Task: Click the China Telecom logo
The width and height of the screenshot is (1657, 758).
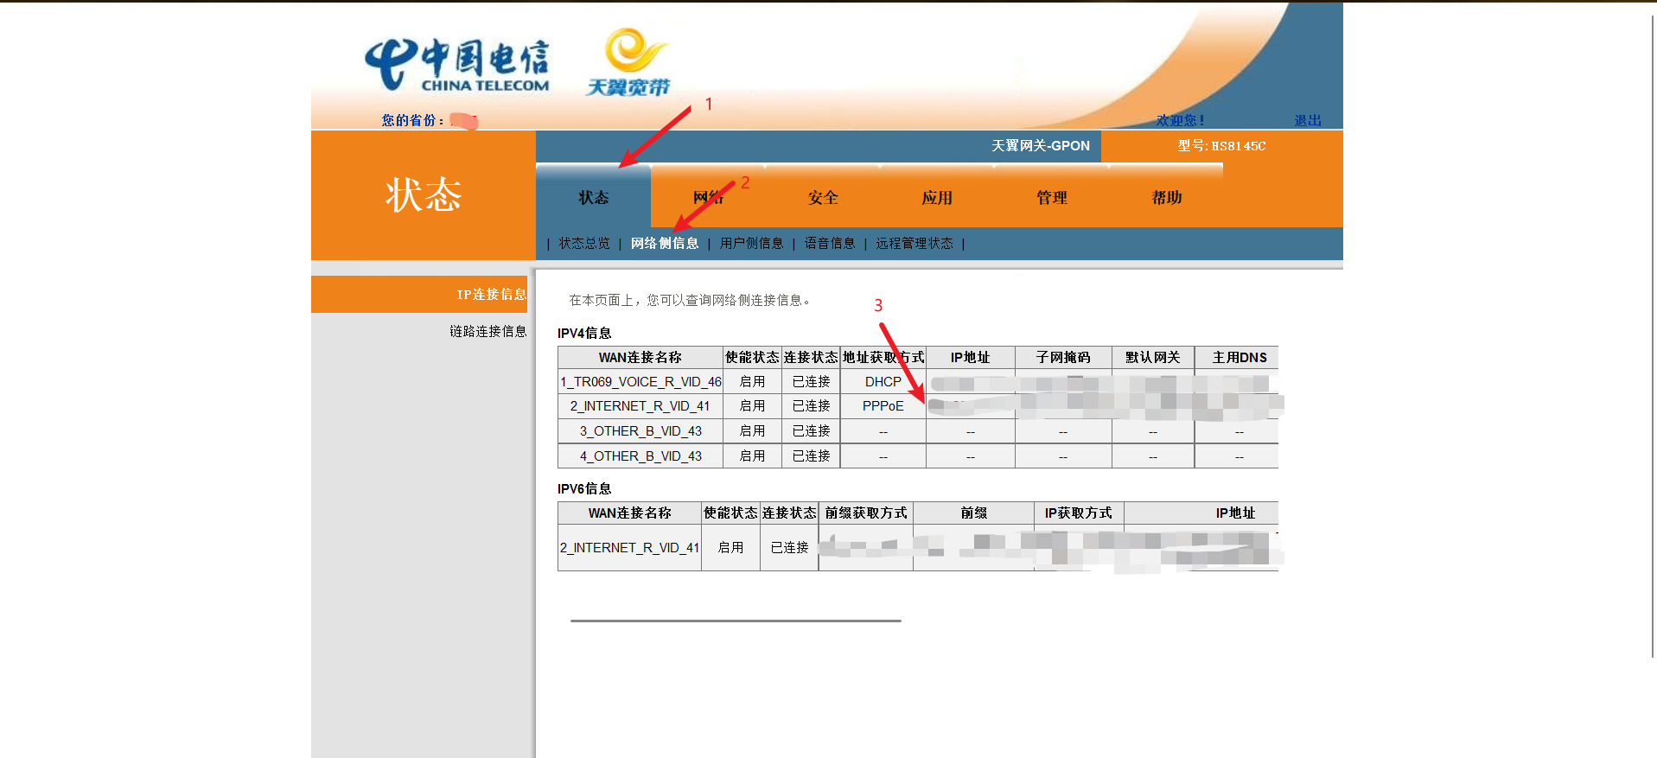Action: [x=457, y=65]
